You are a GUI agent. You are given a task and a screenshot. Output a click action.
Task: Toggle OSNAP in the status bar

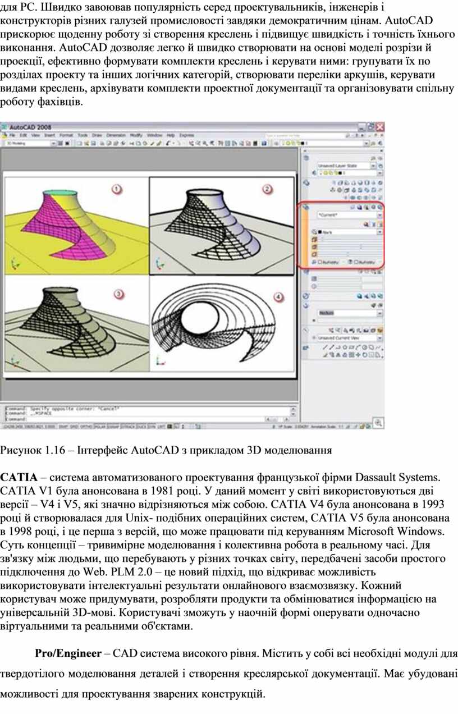[113, 427]
